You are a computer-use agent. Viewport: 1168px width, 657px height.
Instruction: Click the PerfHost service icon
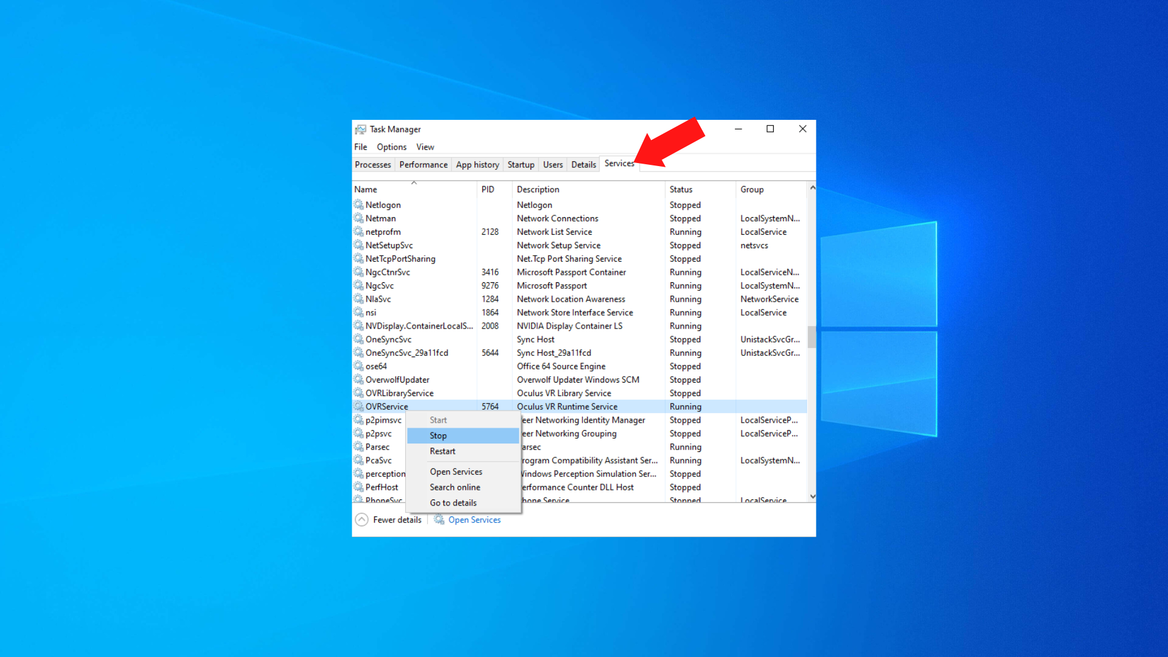pos(358,487)
